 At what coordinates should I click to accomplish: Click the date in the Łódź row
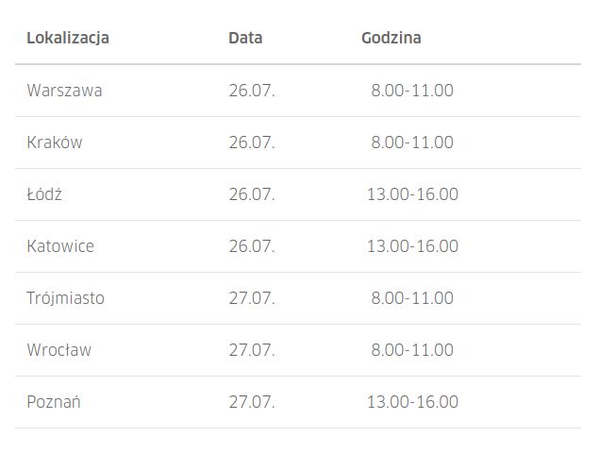point(252,194)
